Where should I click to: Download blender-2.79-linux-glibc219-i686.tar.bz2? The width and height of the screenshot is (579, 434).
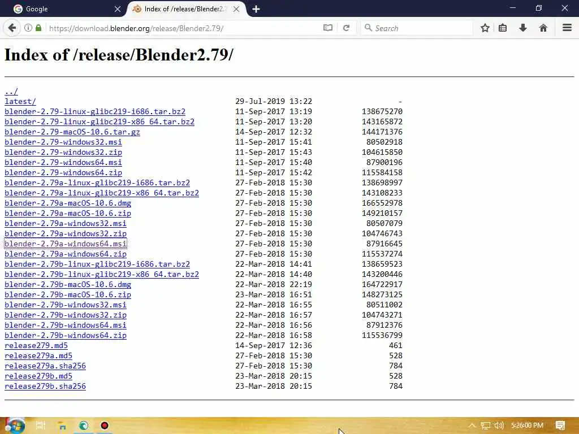(x=95, y=111)
